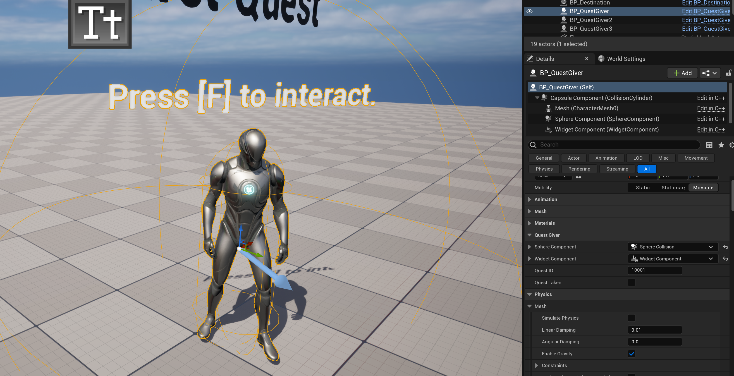Open details settings gear icon
The height and width of the screenshot is (376, 734).
[x=731, y=145]
